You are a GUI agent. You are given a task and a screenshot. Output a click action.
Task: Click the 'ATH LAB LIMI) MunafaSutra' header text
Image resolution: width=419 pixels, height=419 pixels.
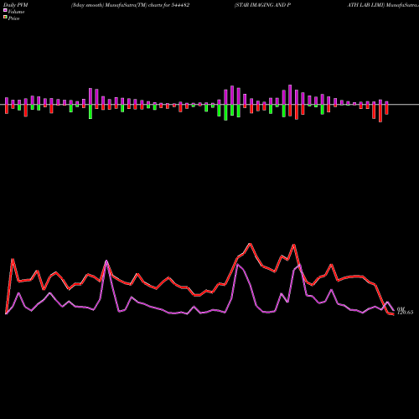(x=383, y=5)
